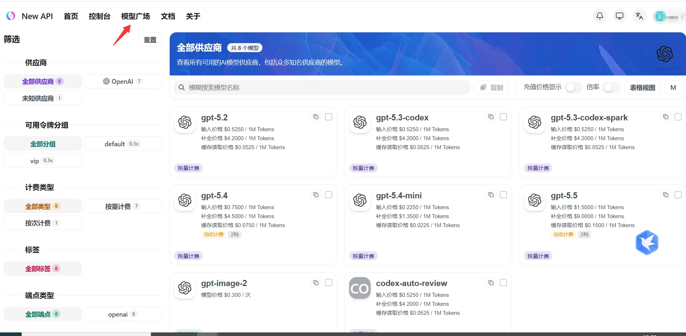This screenshot has height=336, width=686.
Task: Click the OpenAI logo in banner
Action: click(665, 54)
